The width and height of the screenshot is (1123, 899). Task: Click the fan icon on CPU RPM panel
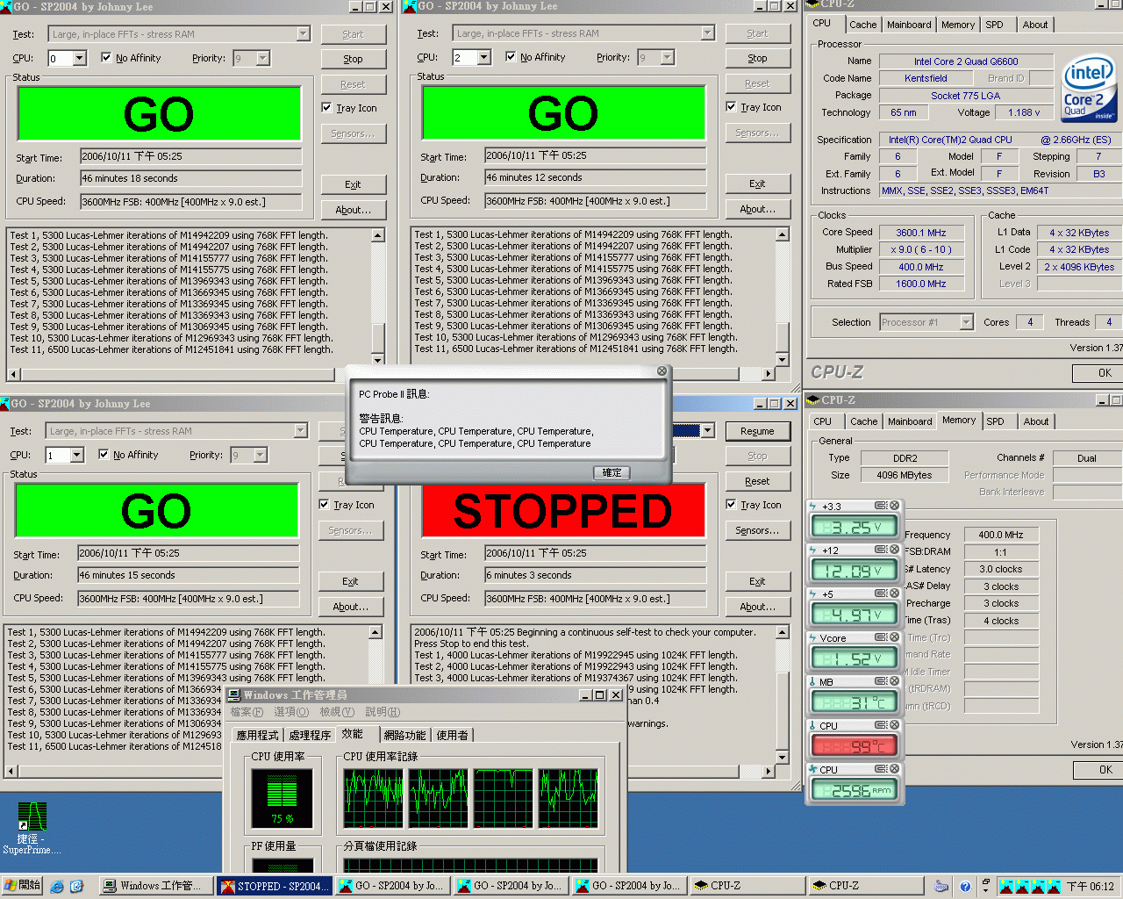[813, 770]
